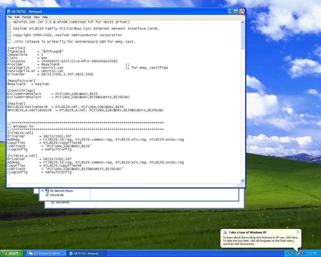The width and height of the screenshot is (321, 257).
Task: Click the Notepad window resize grip
Action: pos(243,185)
